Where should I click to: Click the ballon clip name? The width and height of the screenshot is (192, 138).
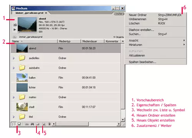coord(32,78)
